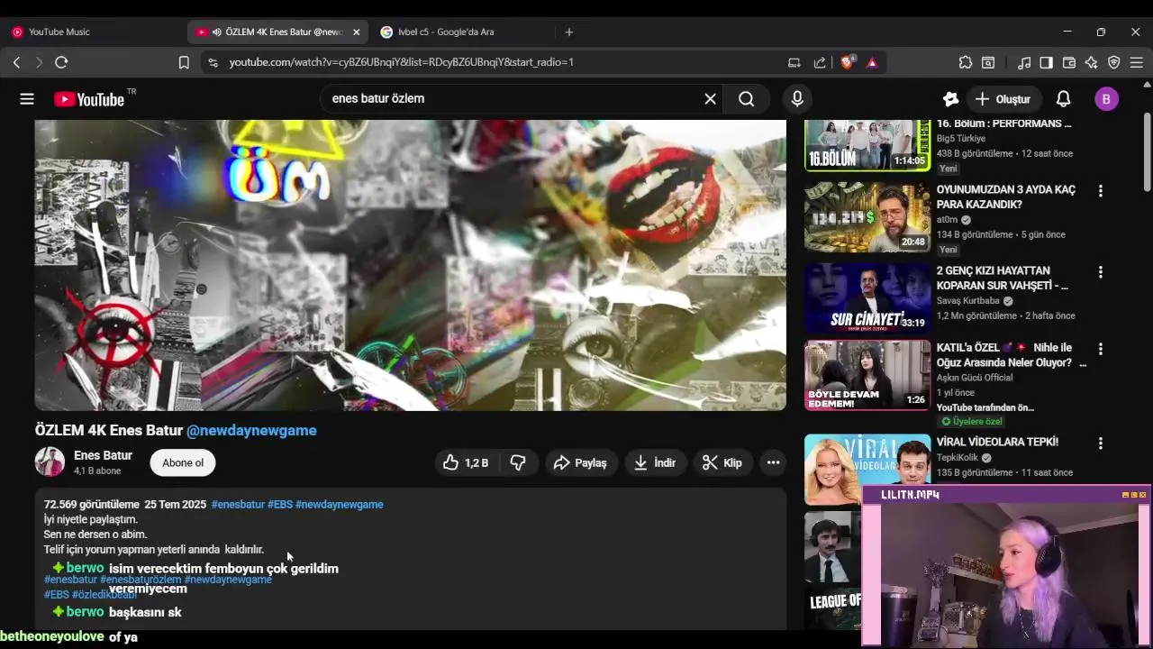
Task: Open the icon left of Oluştur
Action: coord(950,99)
